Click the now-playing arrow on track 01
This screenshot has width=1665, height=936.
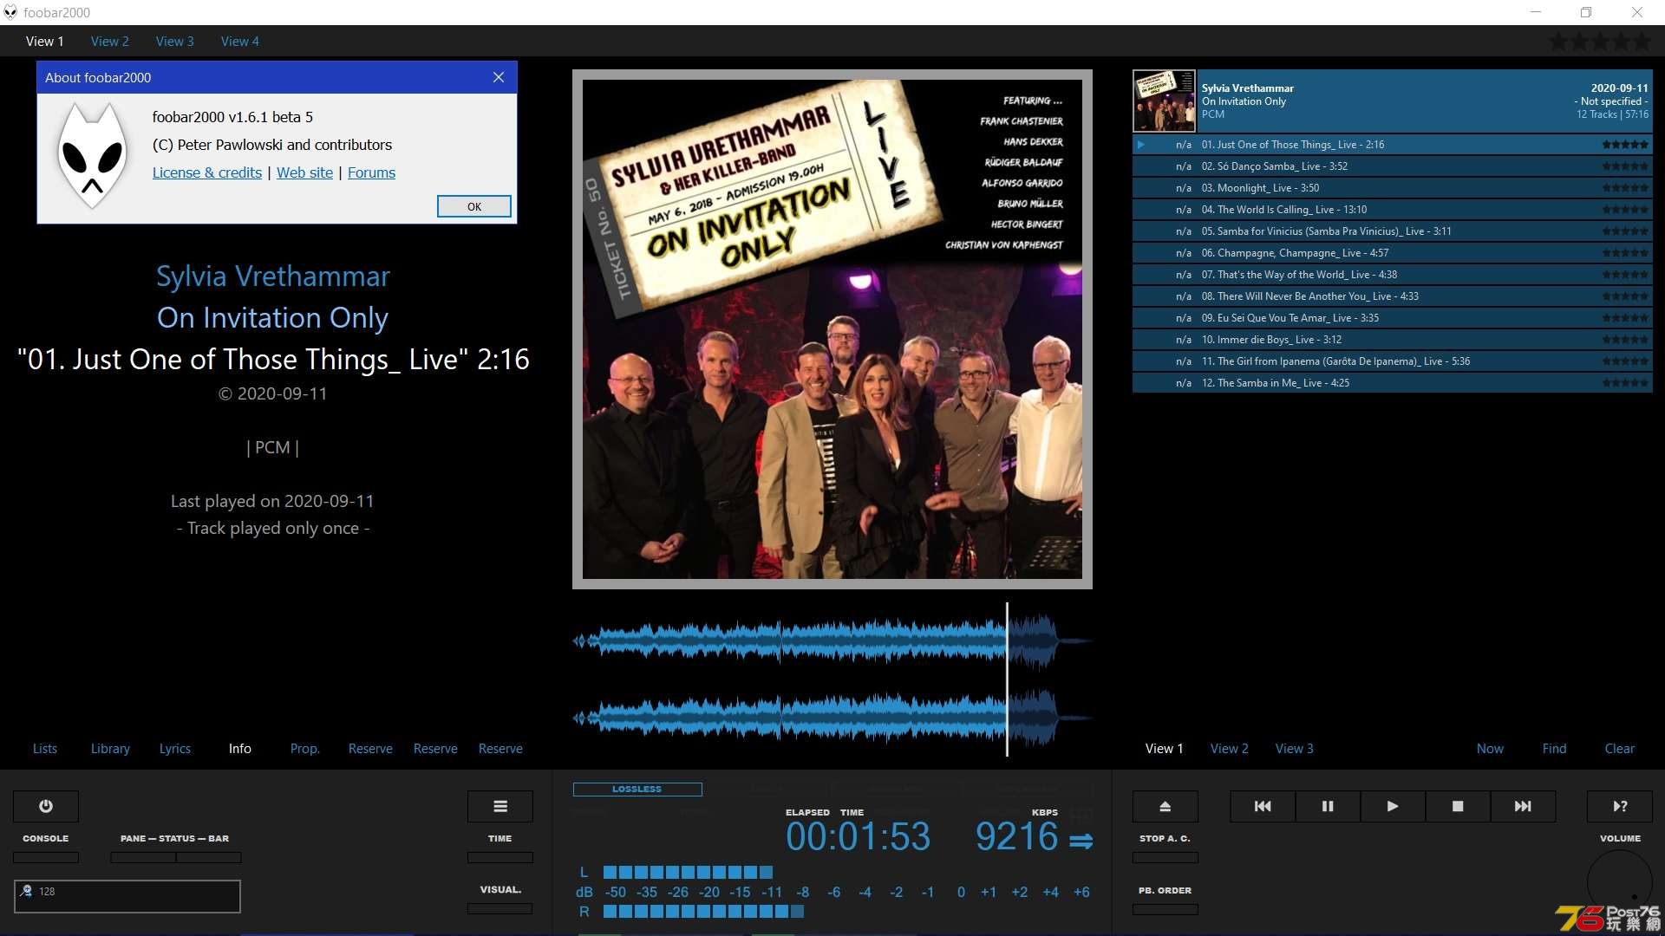point(1141,145)
